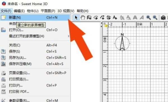The height and width of the screenshot is (102, 168).
Task: Choose 打印(P)... menu entry
Action: click(x=35, y=85)
